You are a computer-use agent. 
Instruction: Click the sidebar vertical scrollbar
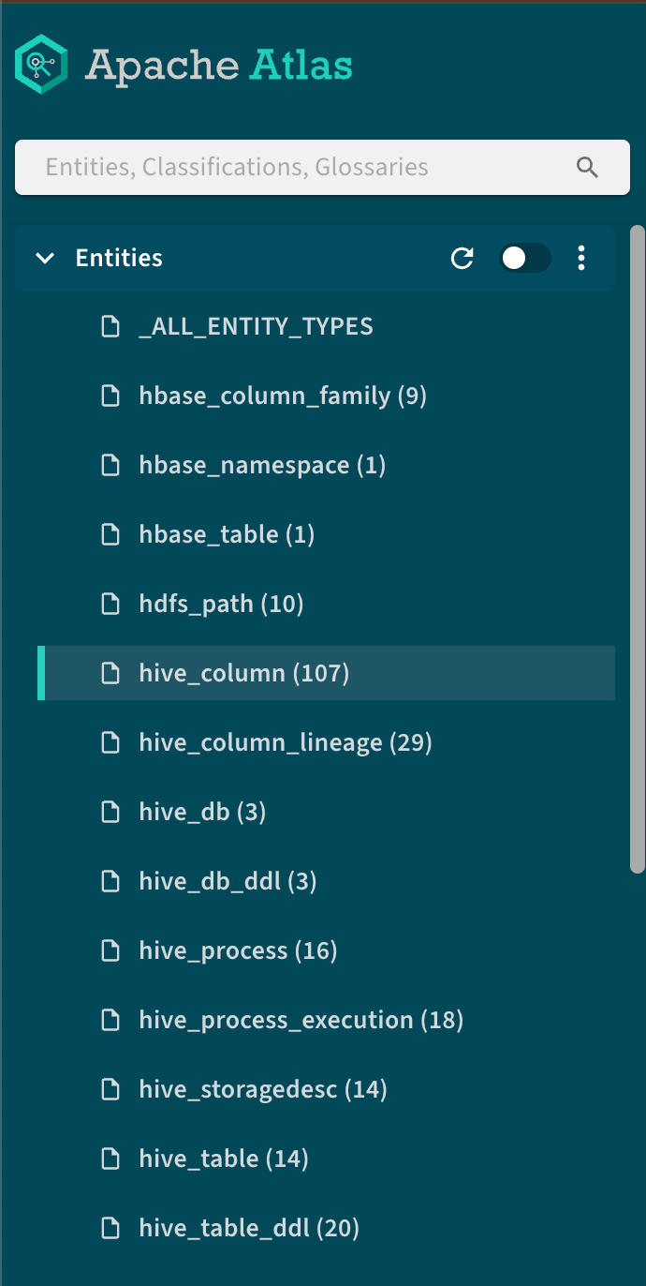(x=637, y=548)
